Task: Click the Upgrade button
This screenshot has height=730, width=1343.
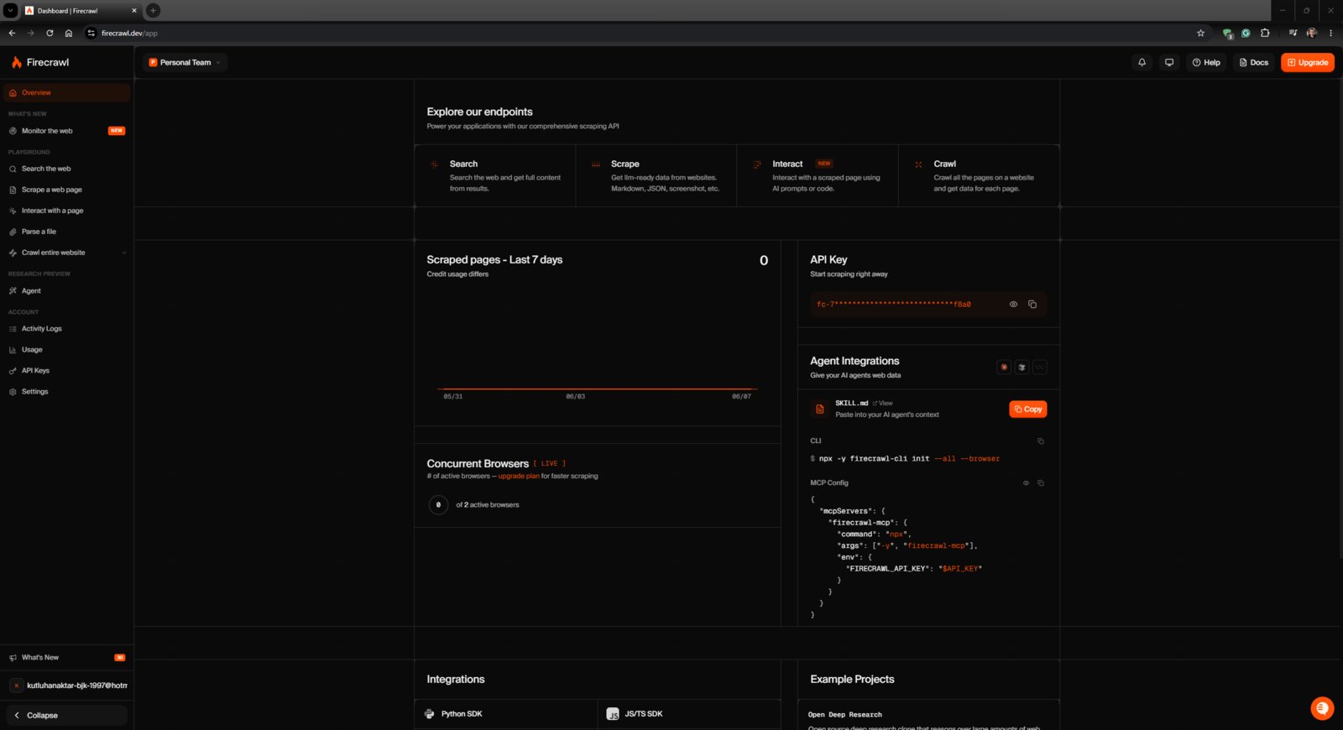Action: (1308, 62)
